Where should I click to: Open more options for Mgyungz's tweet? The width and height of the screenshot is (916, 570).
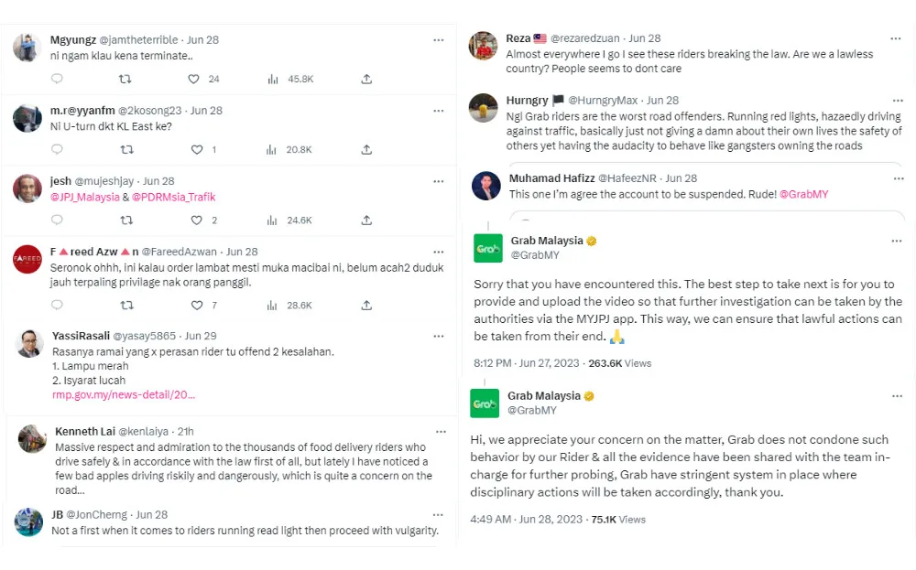(x=439, y=40)
